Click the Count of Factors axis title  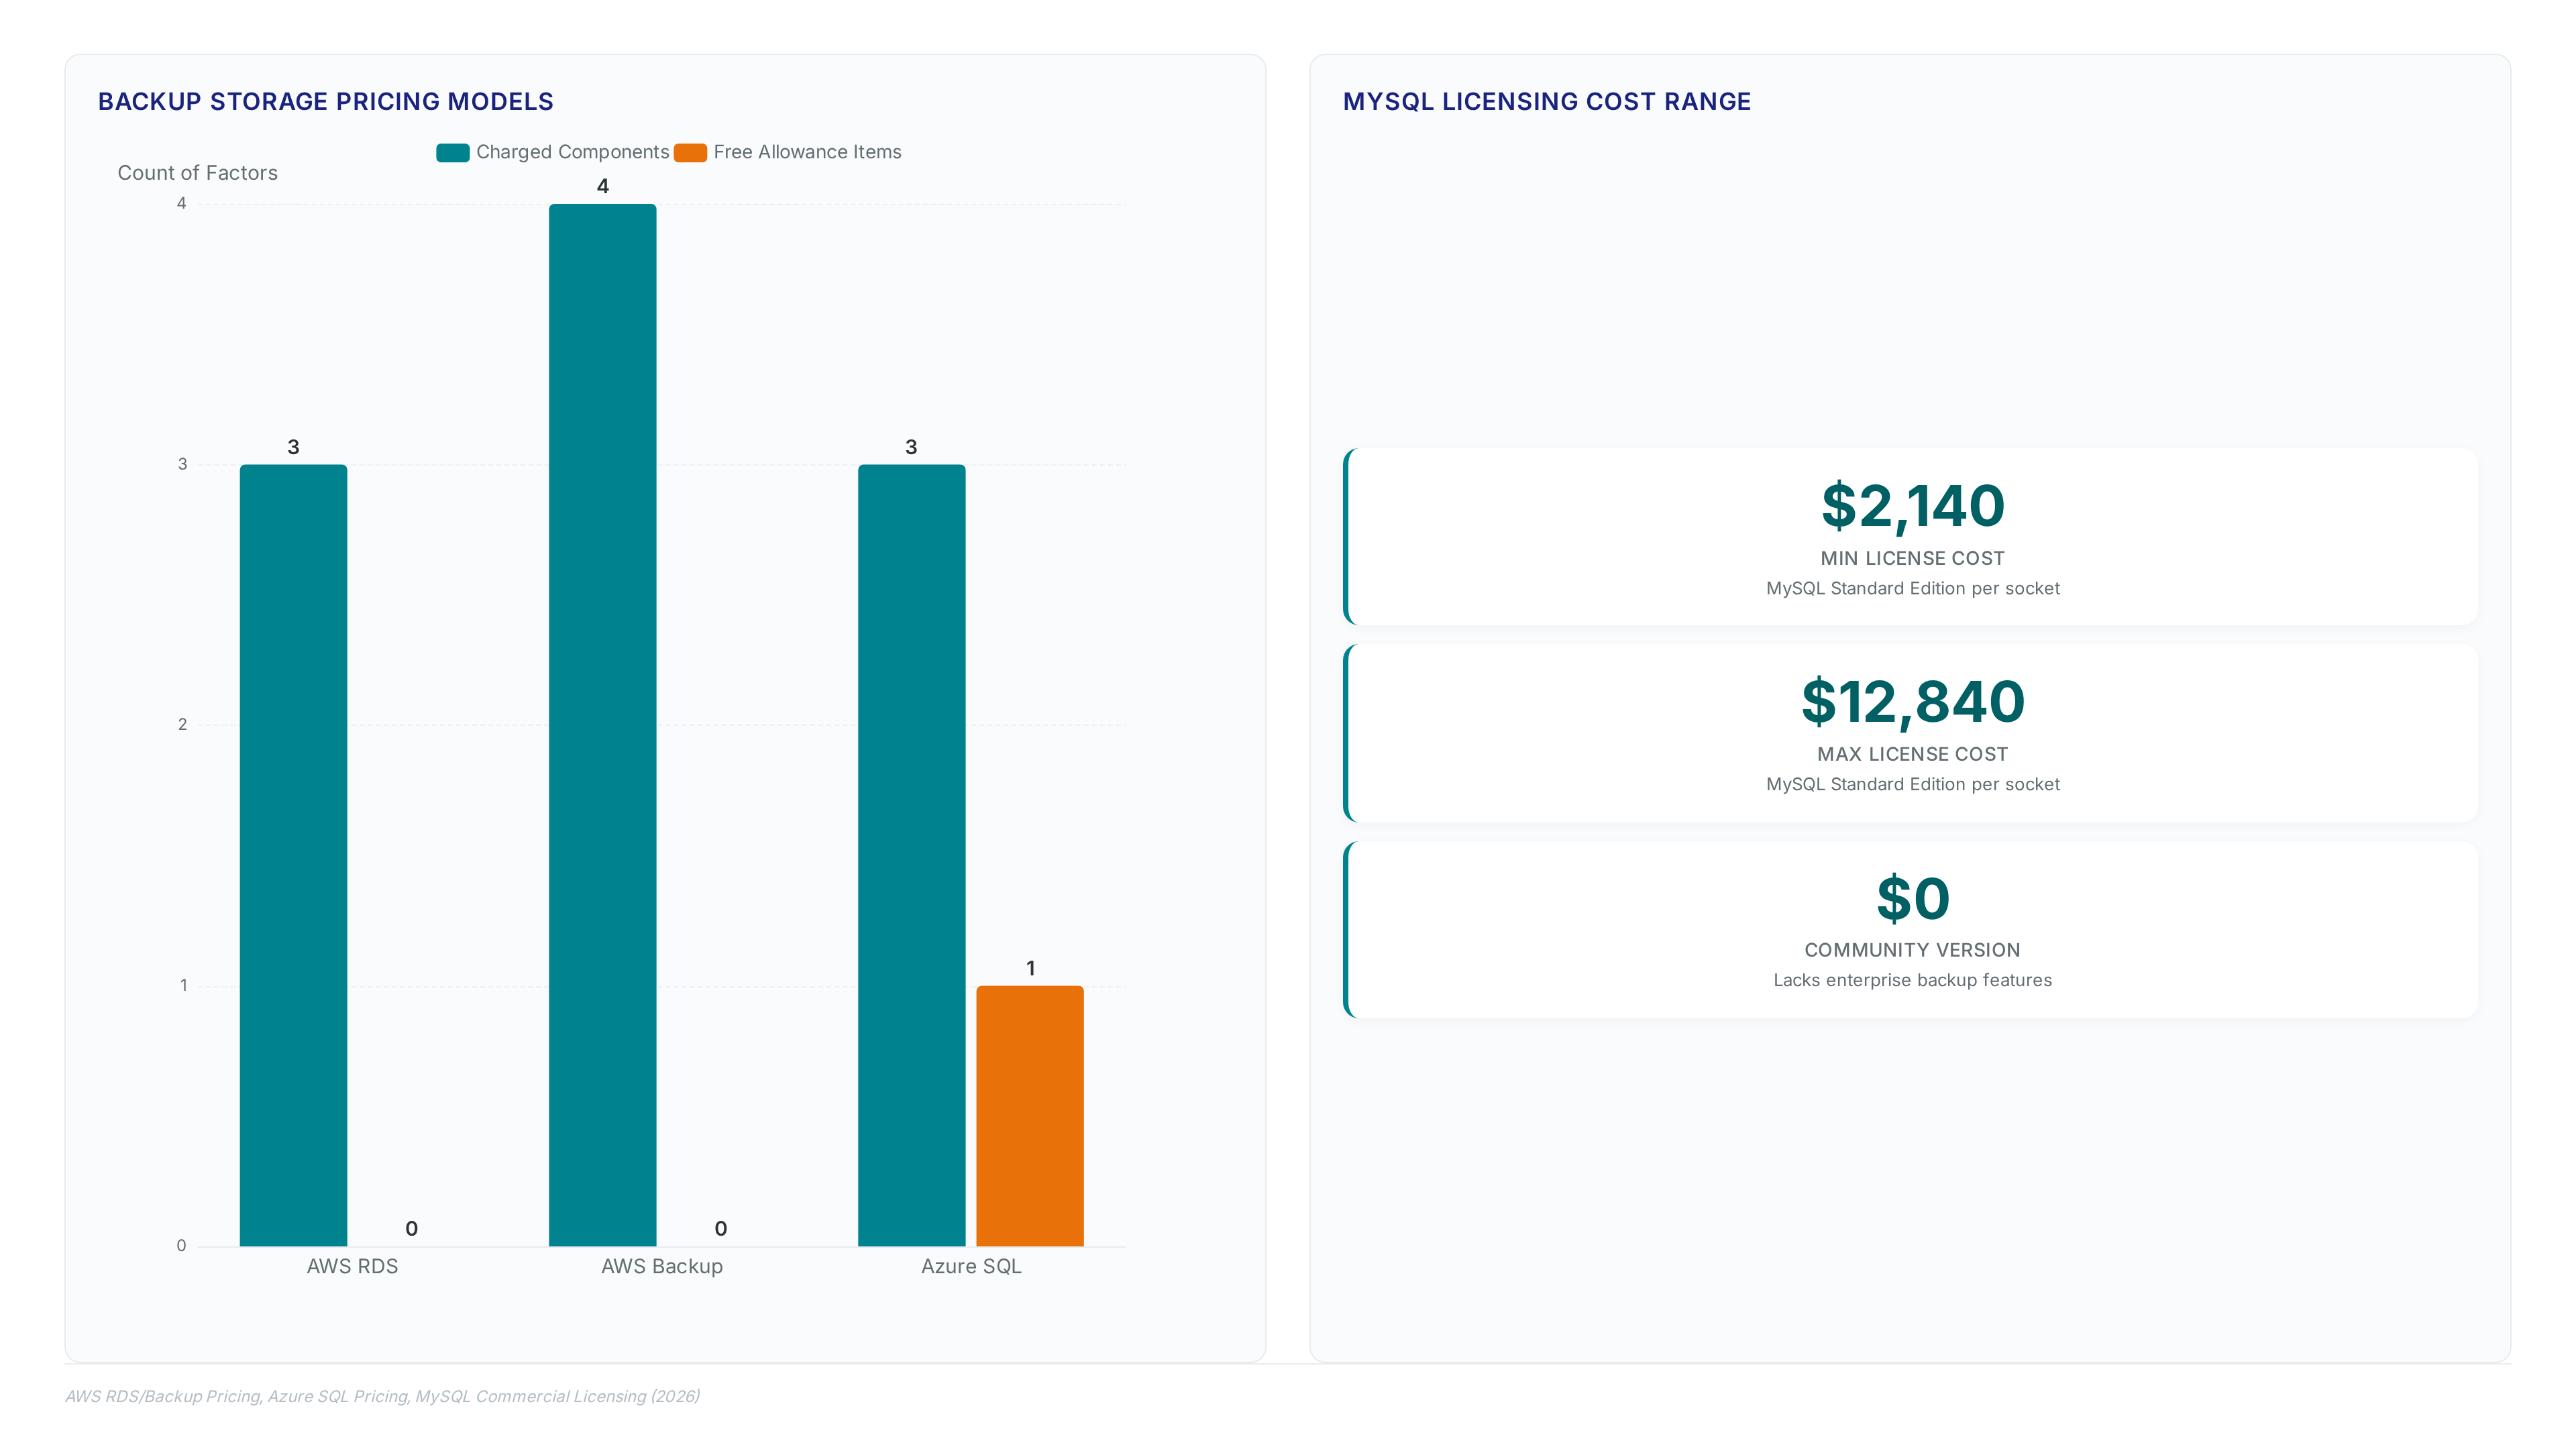click(x=197, y=173)
